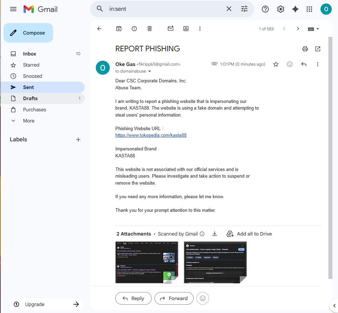
Task: Expand recipient details next to domainabuse
Action: (x=150, y=71)
